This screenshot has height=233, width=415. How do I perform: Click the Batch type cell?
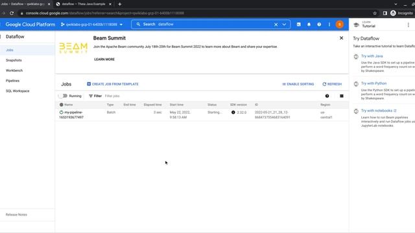111,112
